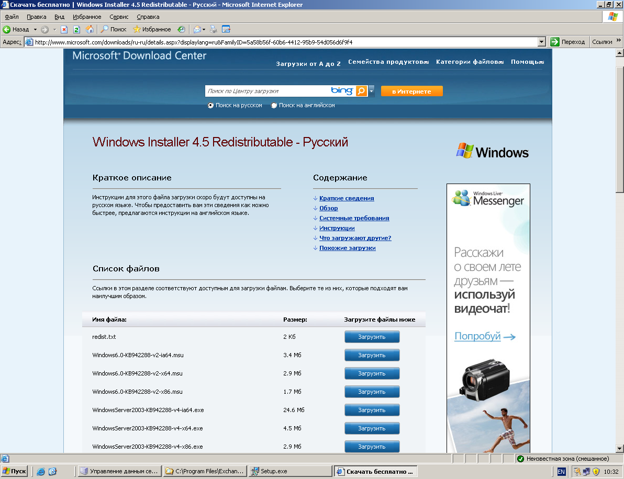Open the Избранное favorites star button
The height and width of the screenshot is (479, 624).
pos(152,29)
